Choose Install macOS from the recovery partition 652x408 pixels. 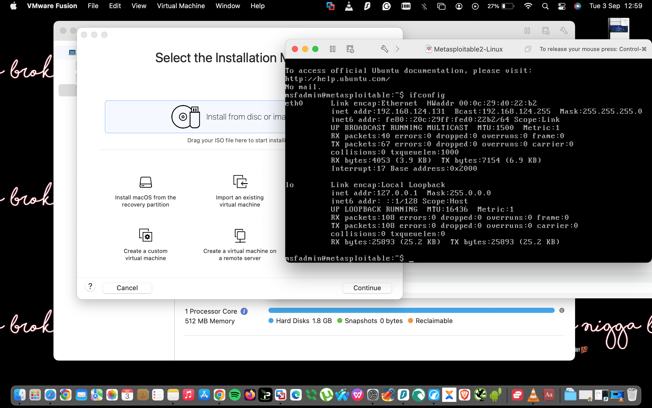[145, 192]
